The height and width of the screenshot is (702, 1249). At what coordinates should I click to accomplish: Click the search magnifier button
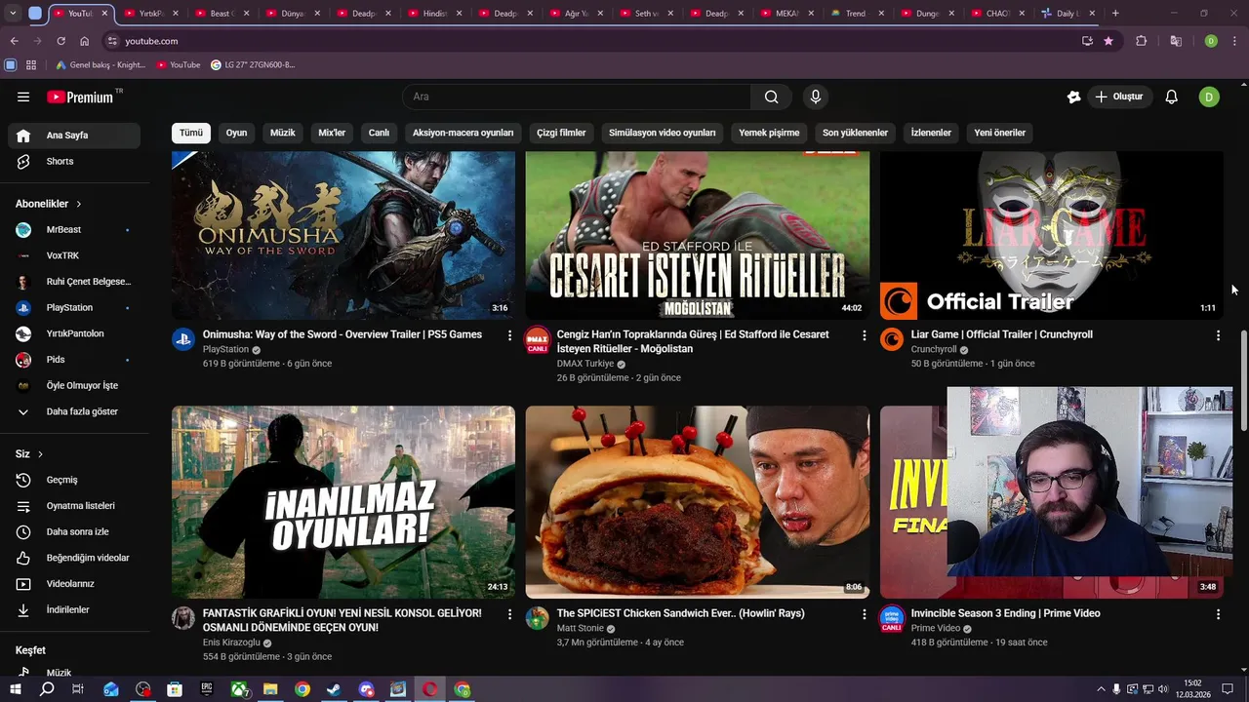[x=771, y=97]
